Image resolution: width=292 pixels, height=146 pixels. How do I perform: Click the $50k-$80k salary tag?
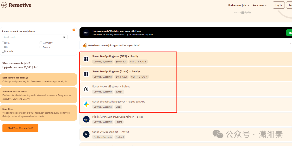click(121, 62)
